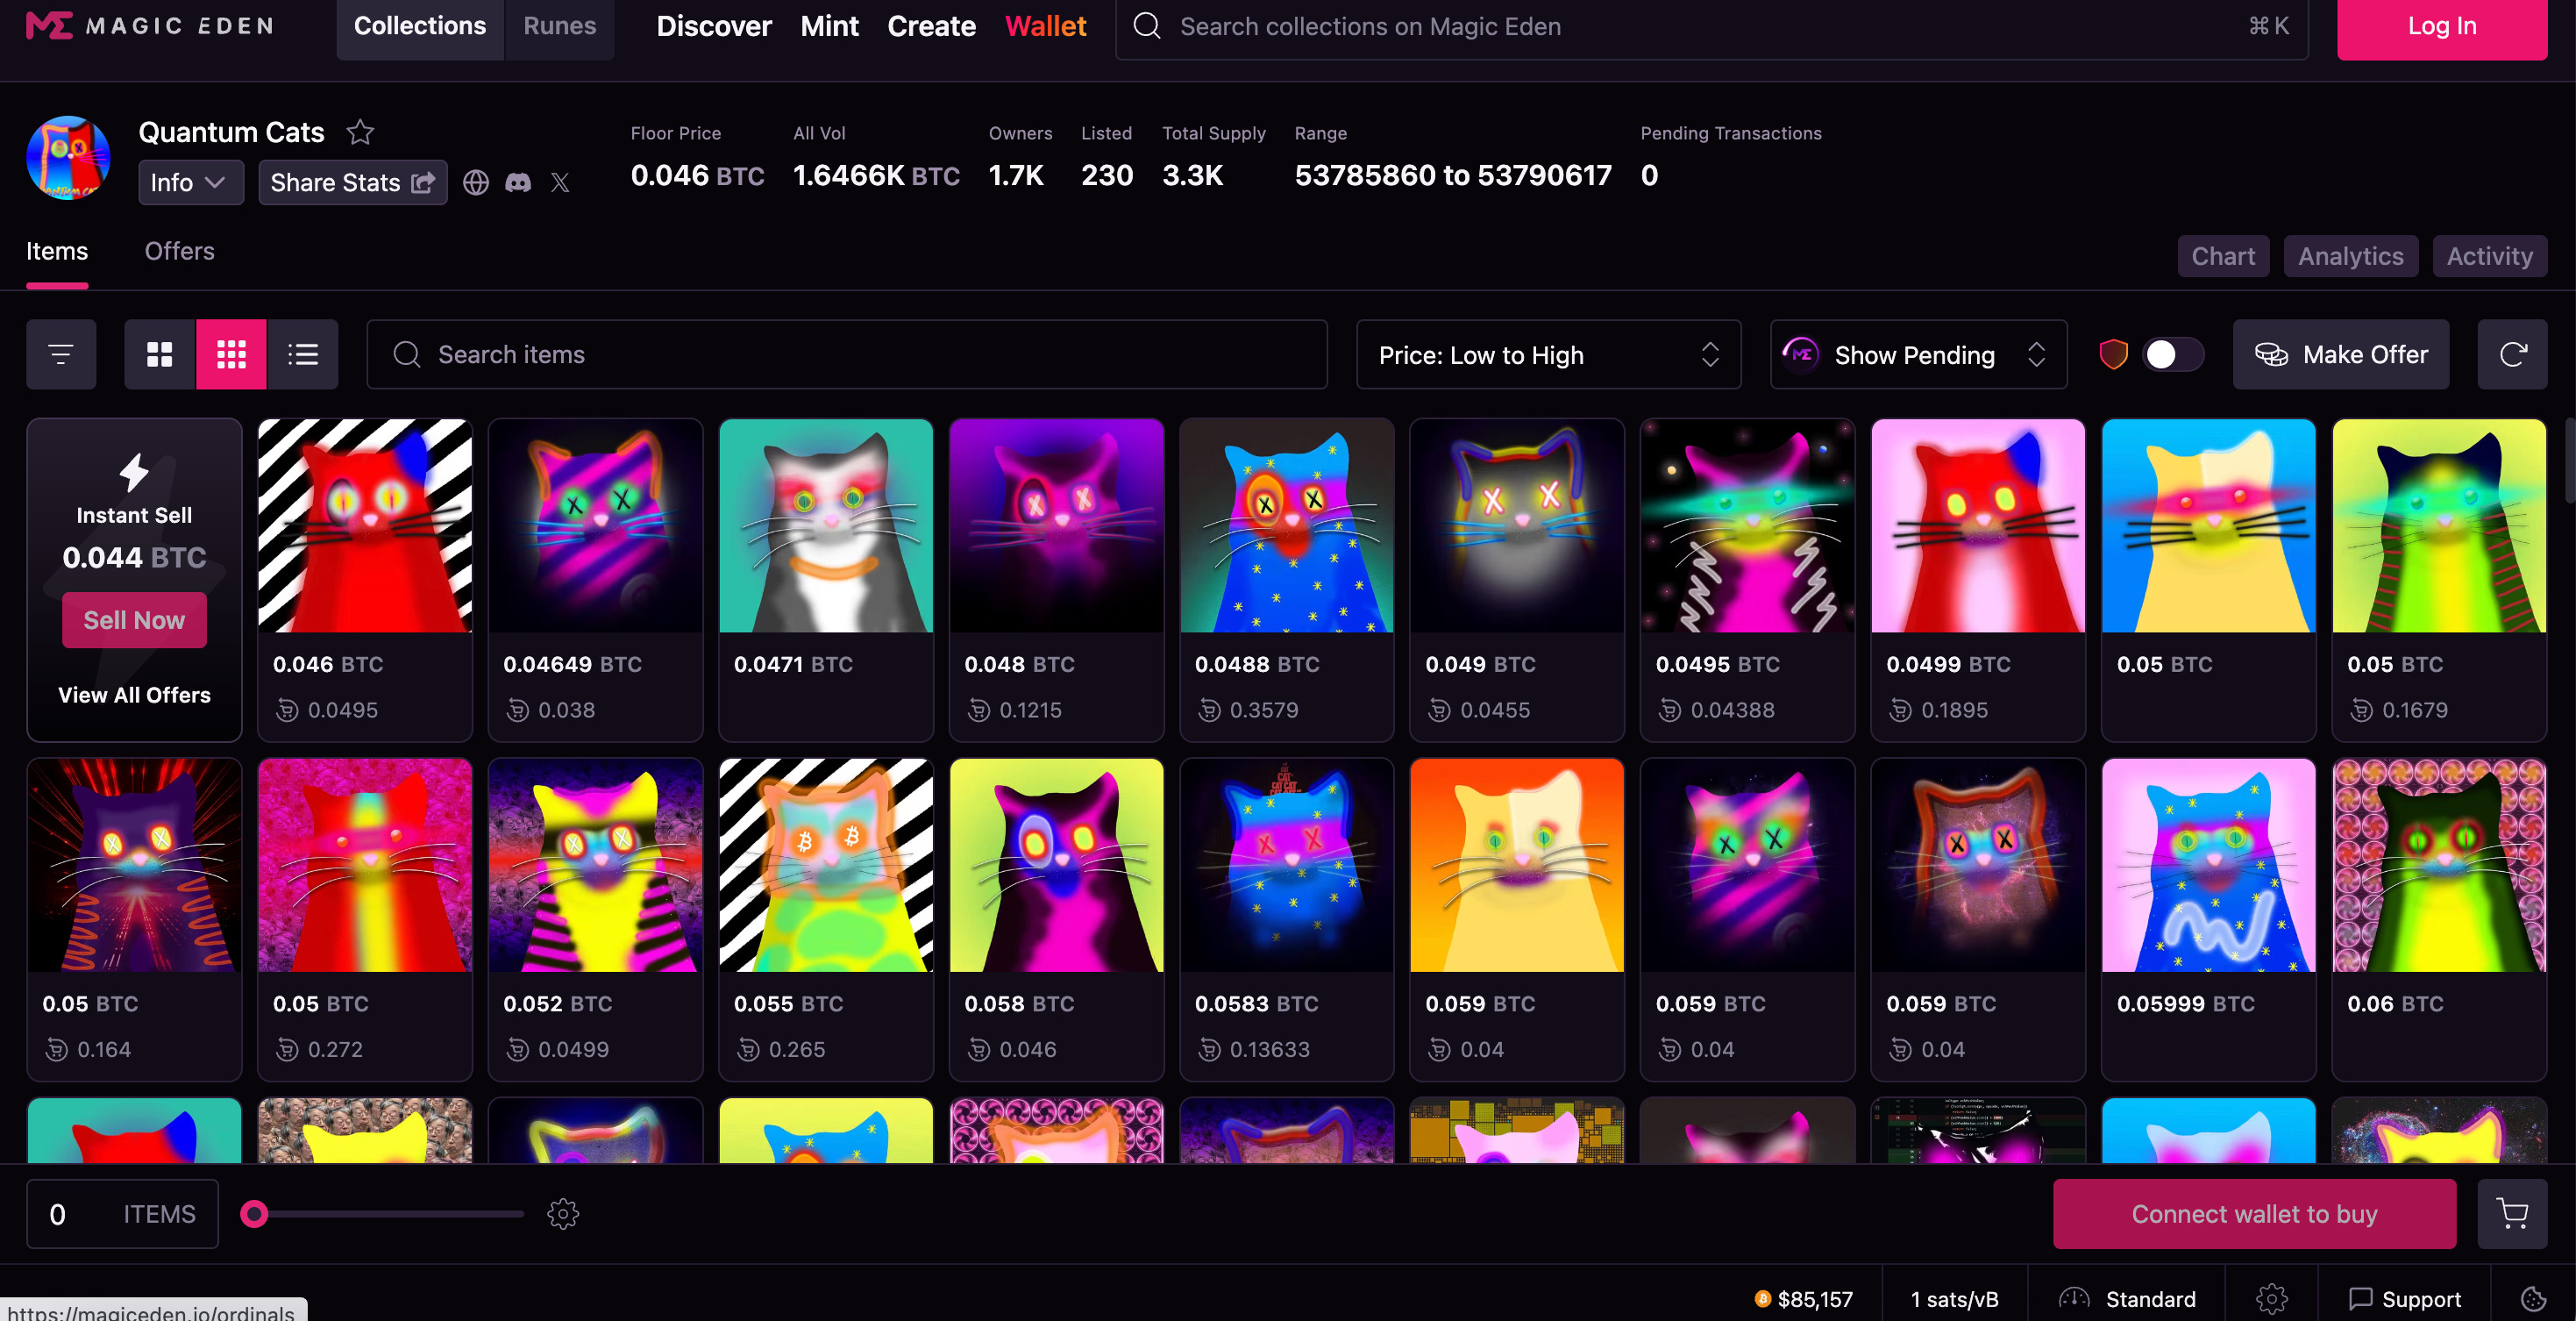The height and width of the screenshot is (1321, 2576).
Task: Open sweep settings gear icon
Action: (563, 1214)
